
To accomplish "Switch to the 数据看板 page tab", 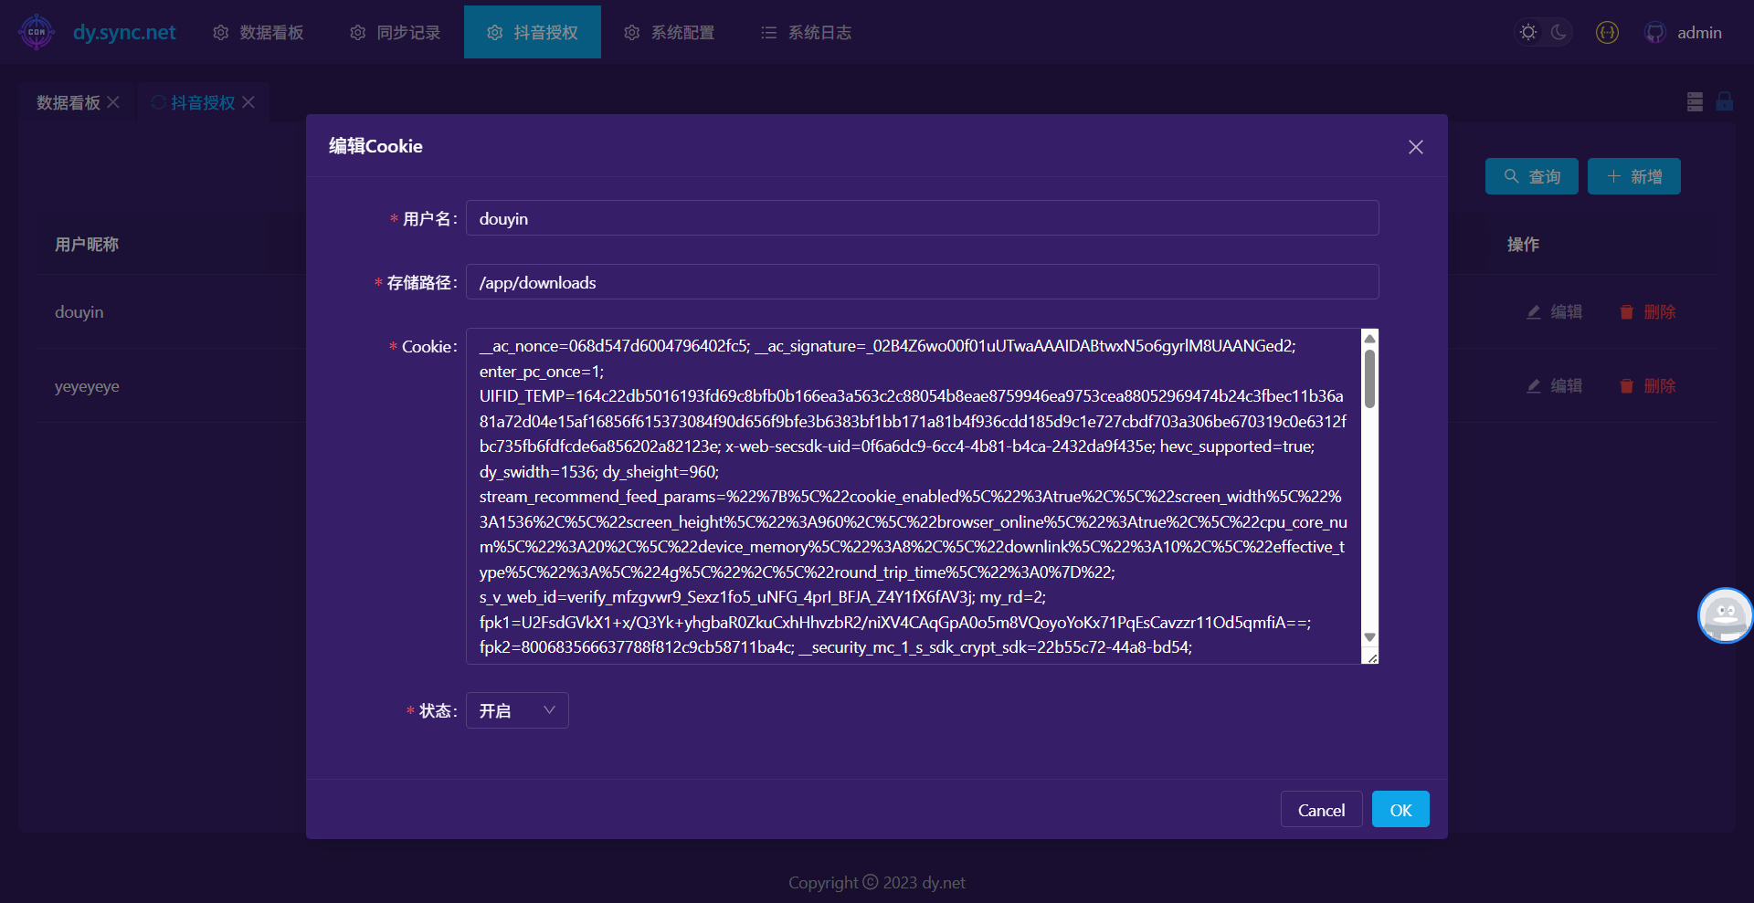I will coord(69,102).
